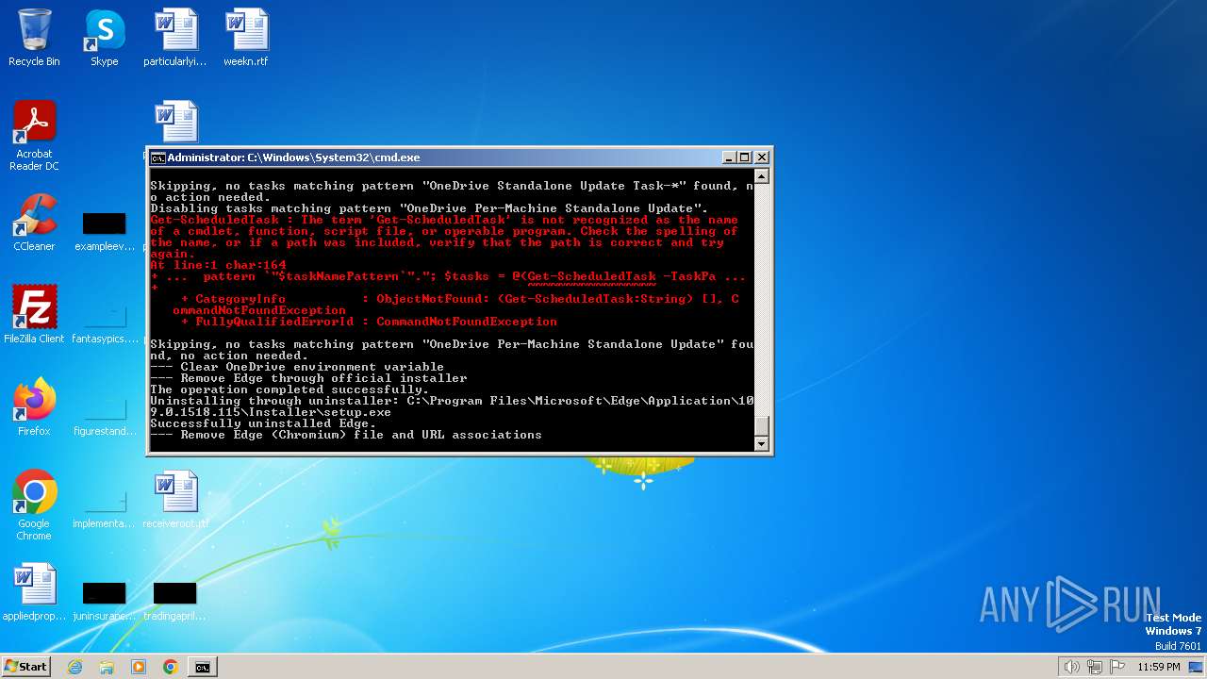The width and height of the screenshot is (1207, 679).
Task: Select the tradingapril... black thumbnail file
Action: pyautogui.click(x=175, y=601)
